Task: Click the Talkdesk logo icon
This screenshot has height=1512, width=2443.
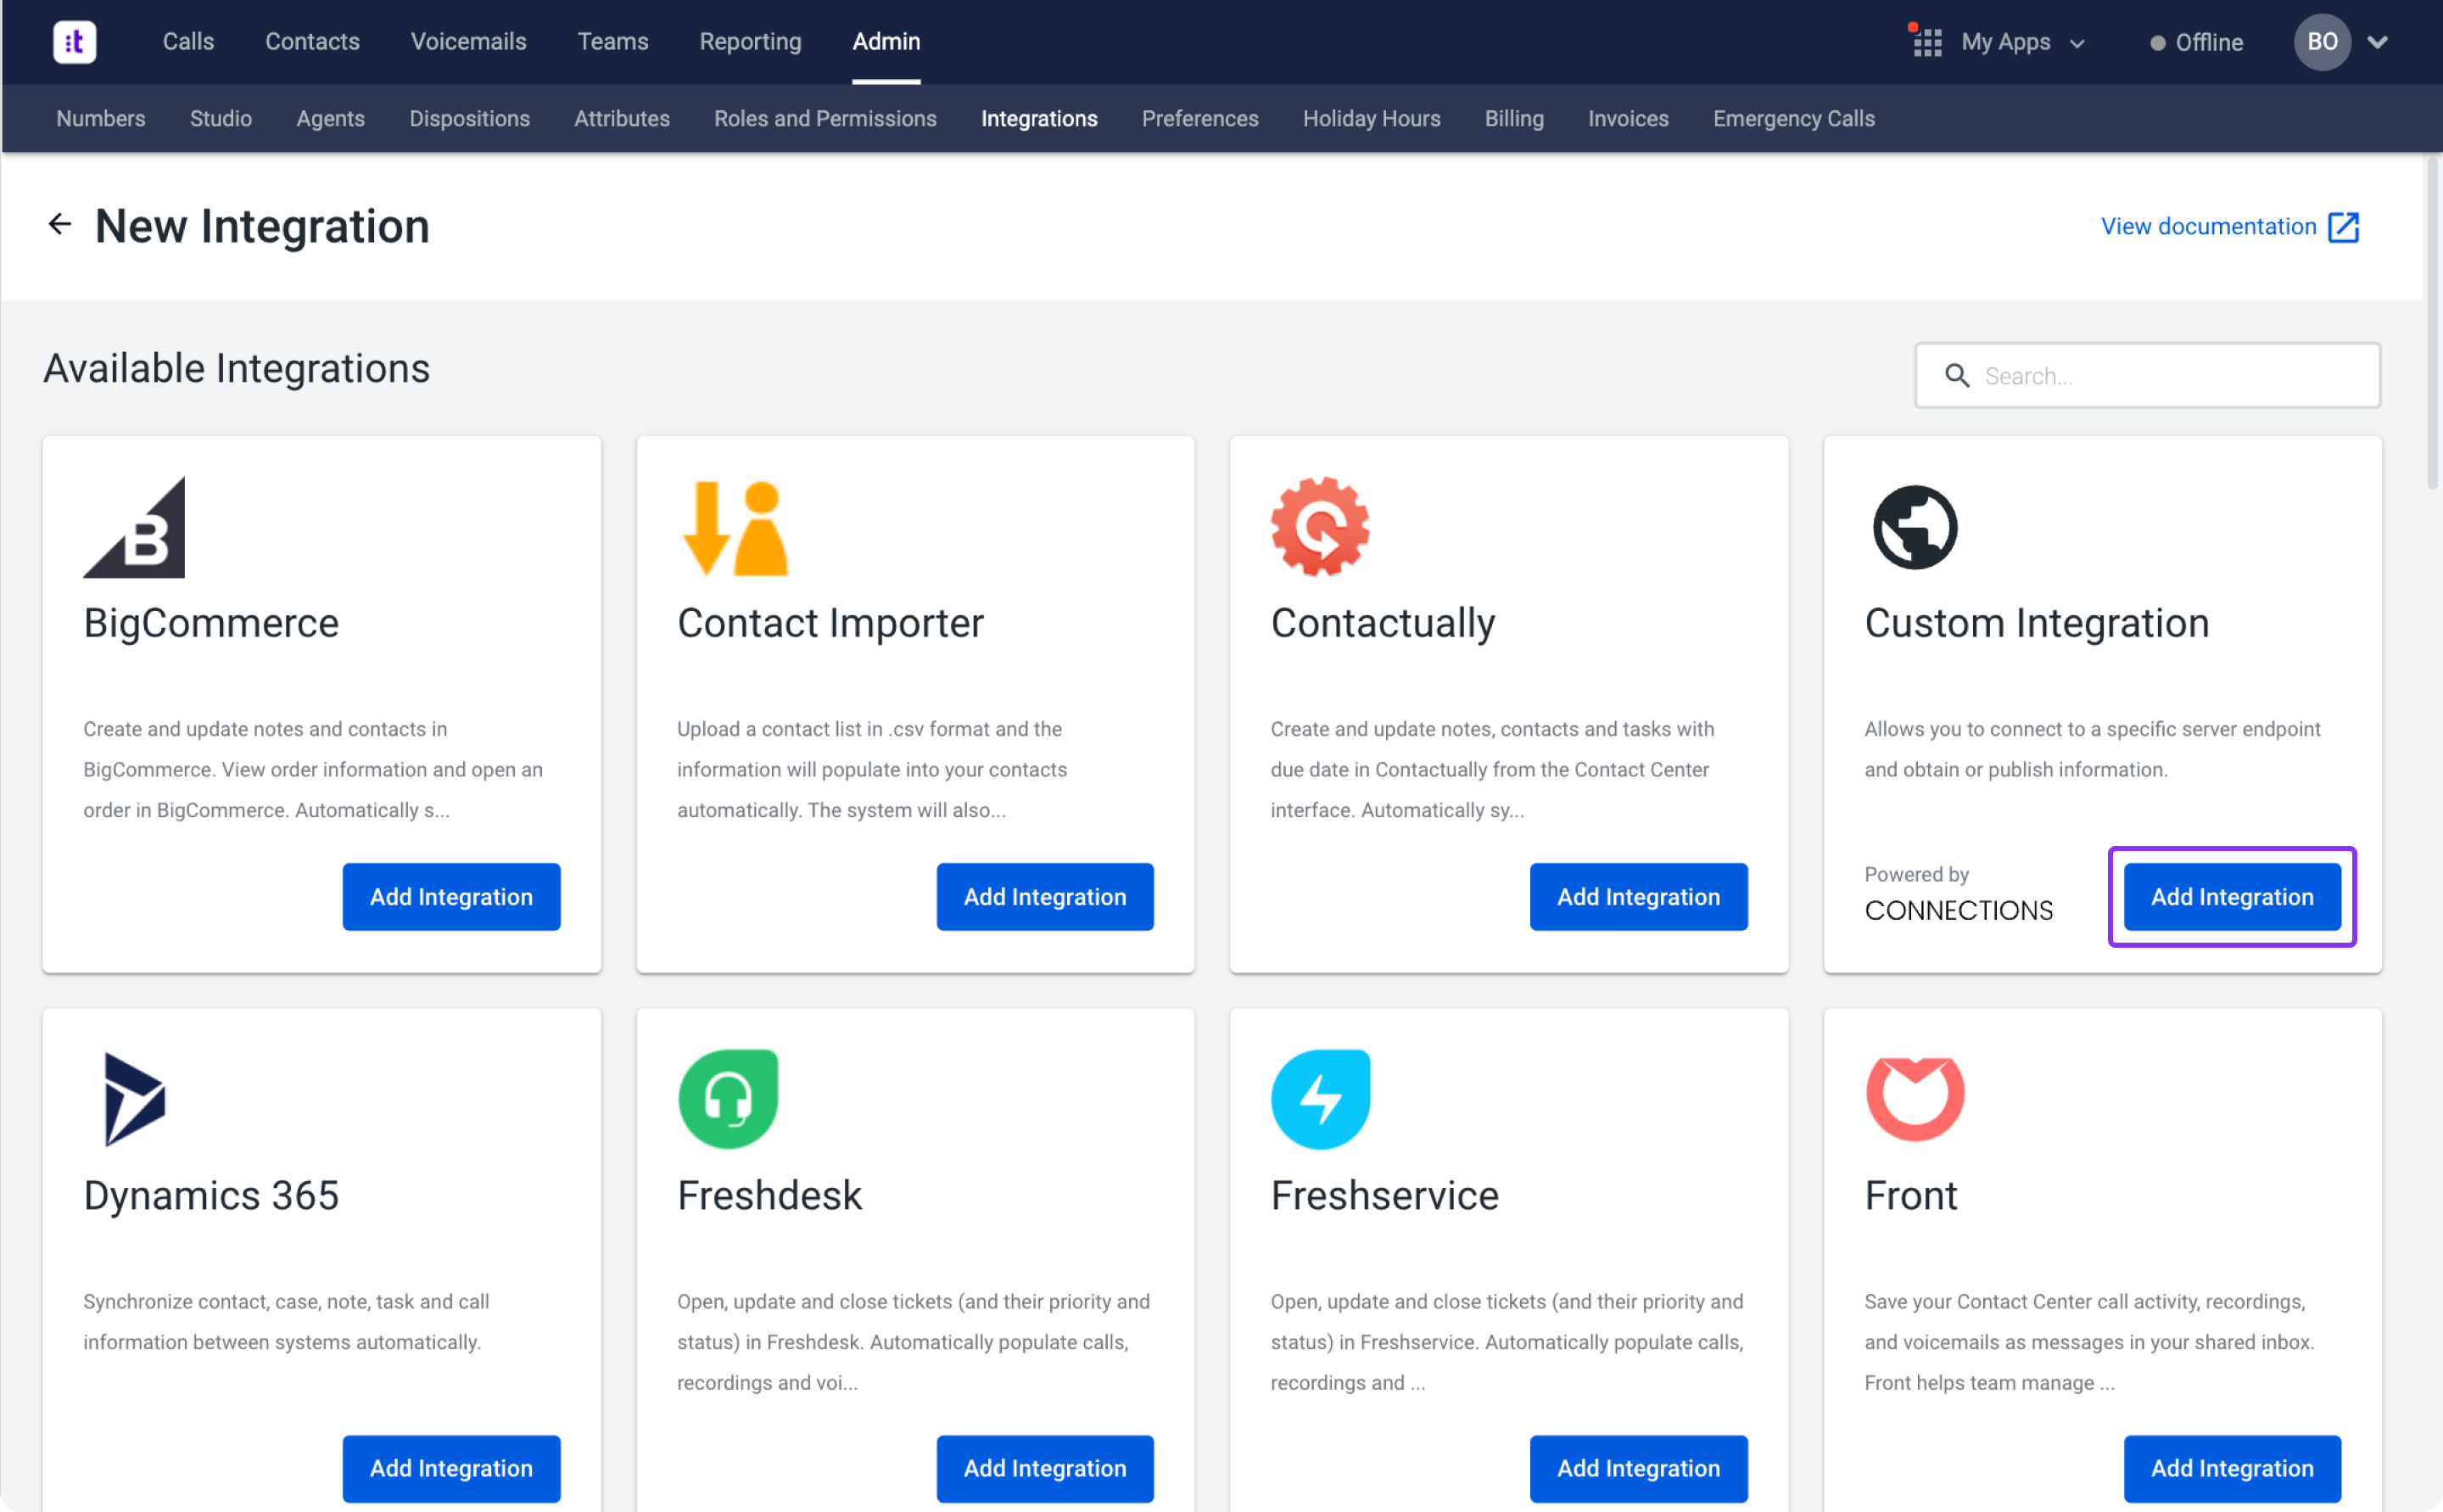Action: pos(74,42)
